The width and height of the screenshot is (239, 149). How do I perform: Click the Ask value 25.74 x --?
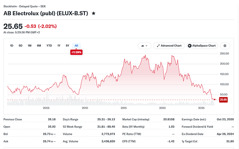[49, 141]
